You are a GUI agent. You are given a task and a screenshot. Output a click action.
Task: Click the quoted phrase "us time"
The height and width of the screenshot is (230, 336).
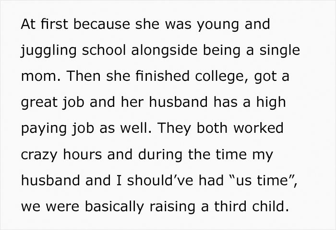pyautogui.click(x=262, y=180)
